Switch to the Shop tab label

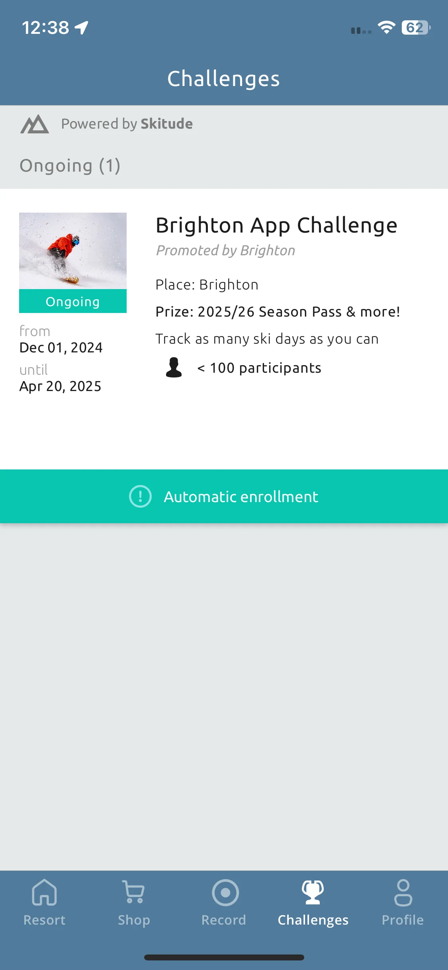point(134,920)
